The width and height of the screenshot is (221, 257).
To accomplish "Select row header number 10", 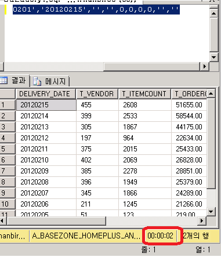I will [x=8, y=204].
